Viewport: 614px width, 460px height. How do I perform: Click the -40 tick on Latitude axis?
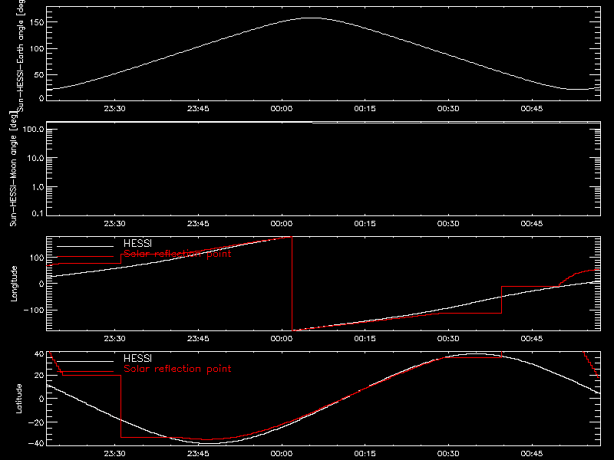[36, 443]
